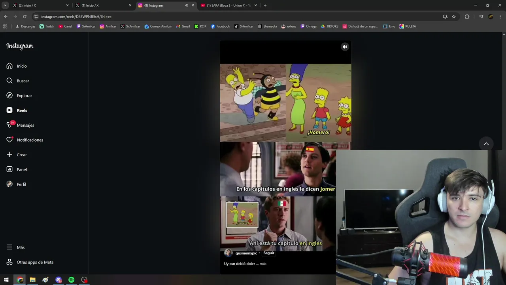Open the Paint app from the taskbar
Screen dimensions: 506x285
[x=45, y=280]
